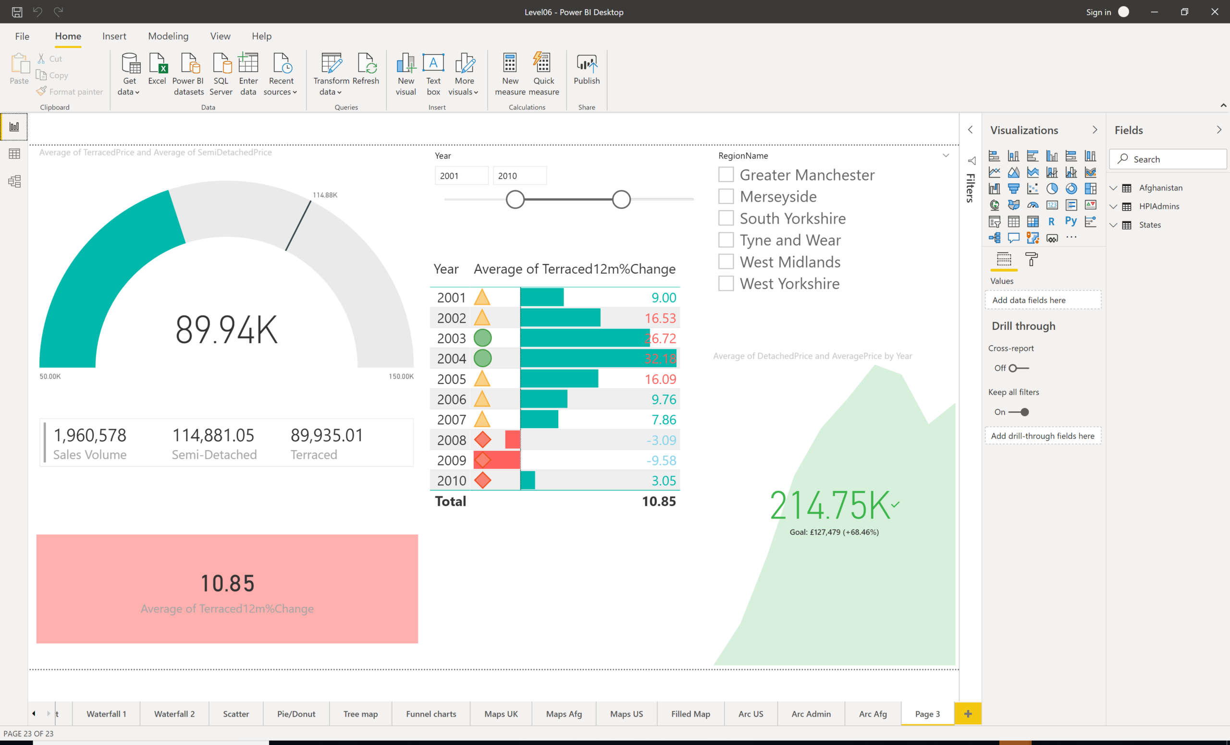This screenshot has width=1230, height=745.
Task: Switch to the Filled Map page tab
Action: tap(690, 714)
